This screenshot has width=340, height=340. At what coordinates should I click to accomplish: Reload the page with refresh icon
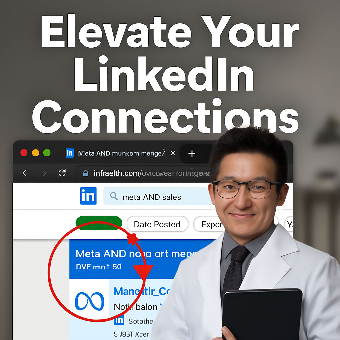click(x=62, y=173)
